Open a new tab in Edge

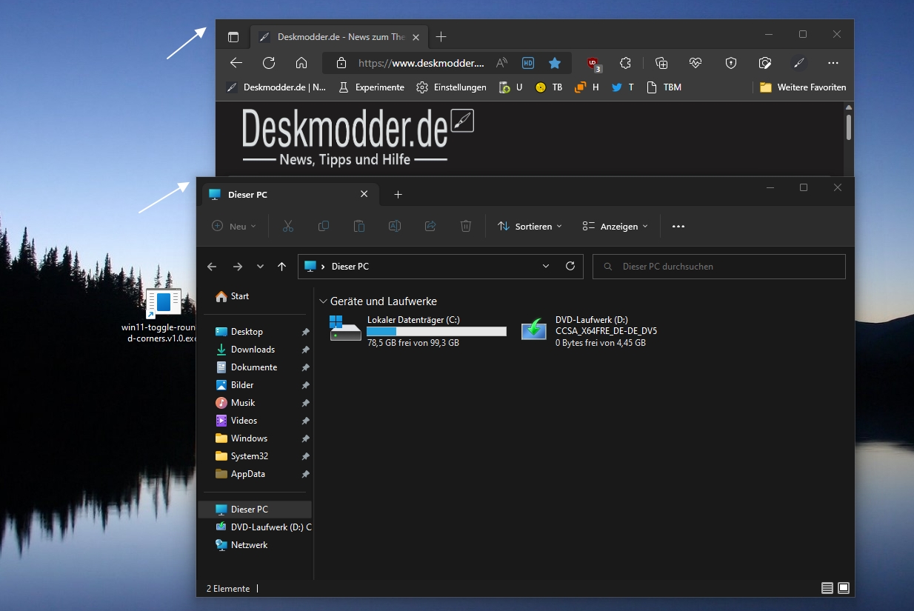[x=441, y=36]
